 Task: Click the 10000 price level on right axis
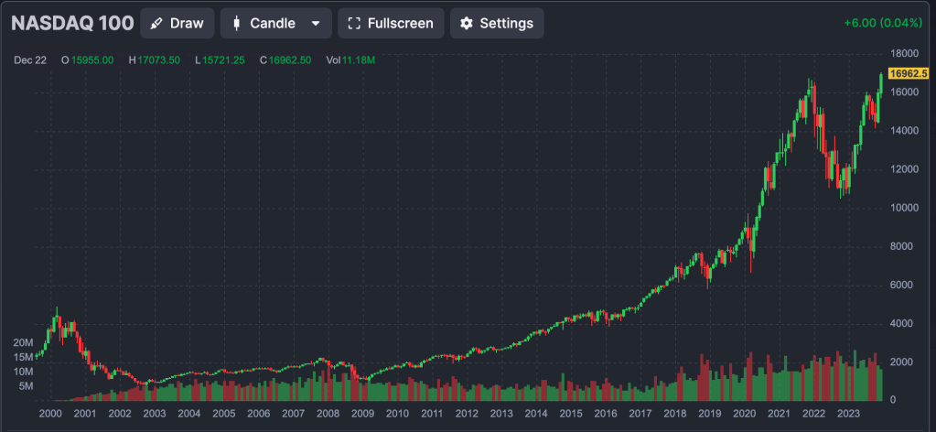tap(904, 208)
